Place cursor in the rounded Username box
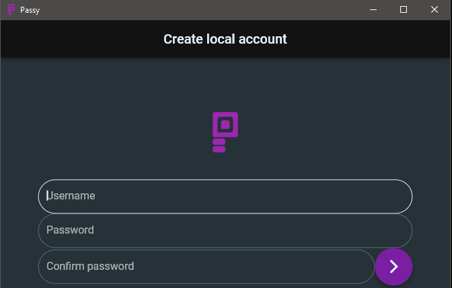Viewport: 452px width, 288px height. [225, 196]
